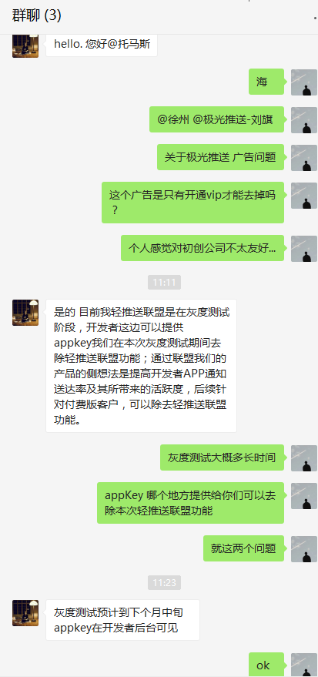Select the 'appkey在开发者后台可见' reply bubble
The height and width of the screenshot is (677, 318).
(122, 620)
